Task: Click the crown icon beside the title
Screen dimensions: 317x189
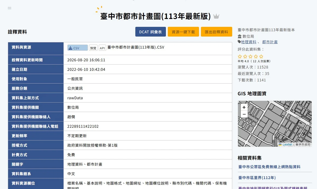Action: [216, 16]
